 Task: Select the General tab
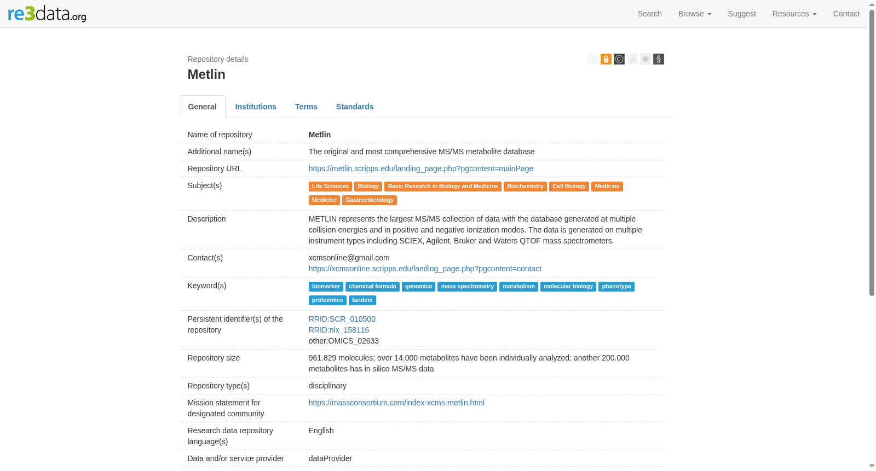tap(203, 107)
